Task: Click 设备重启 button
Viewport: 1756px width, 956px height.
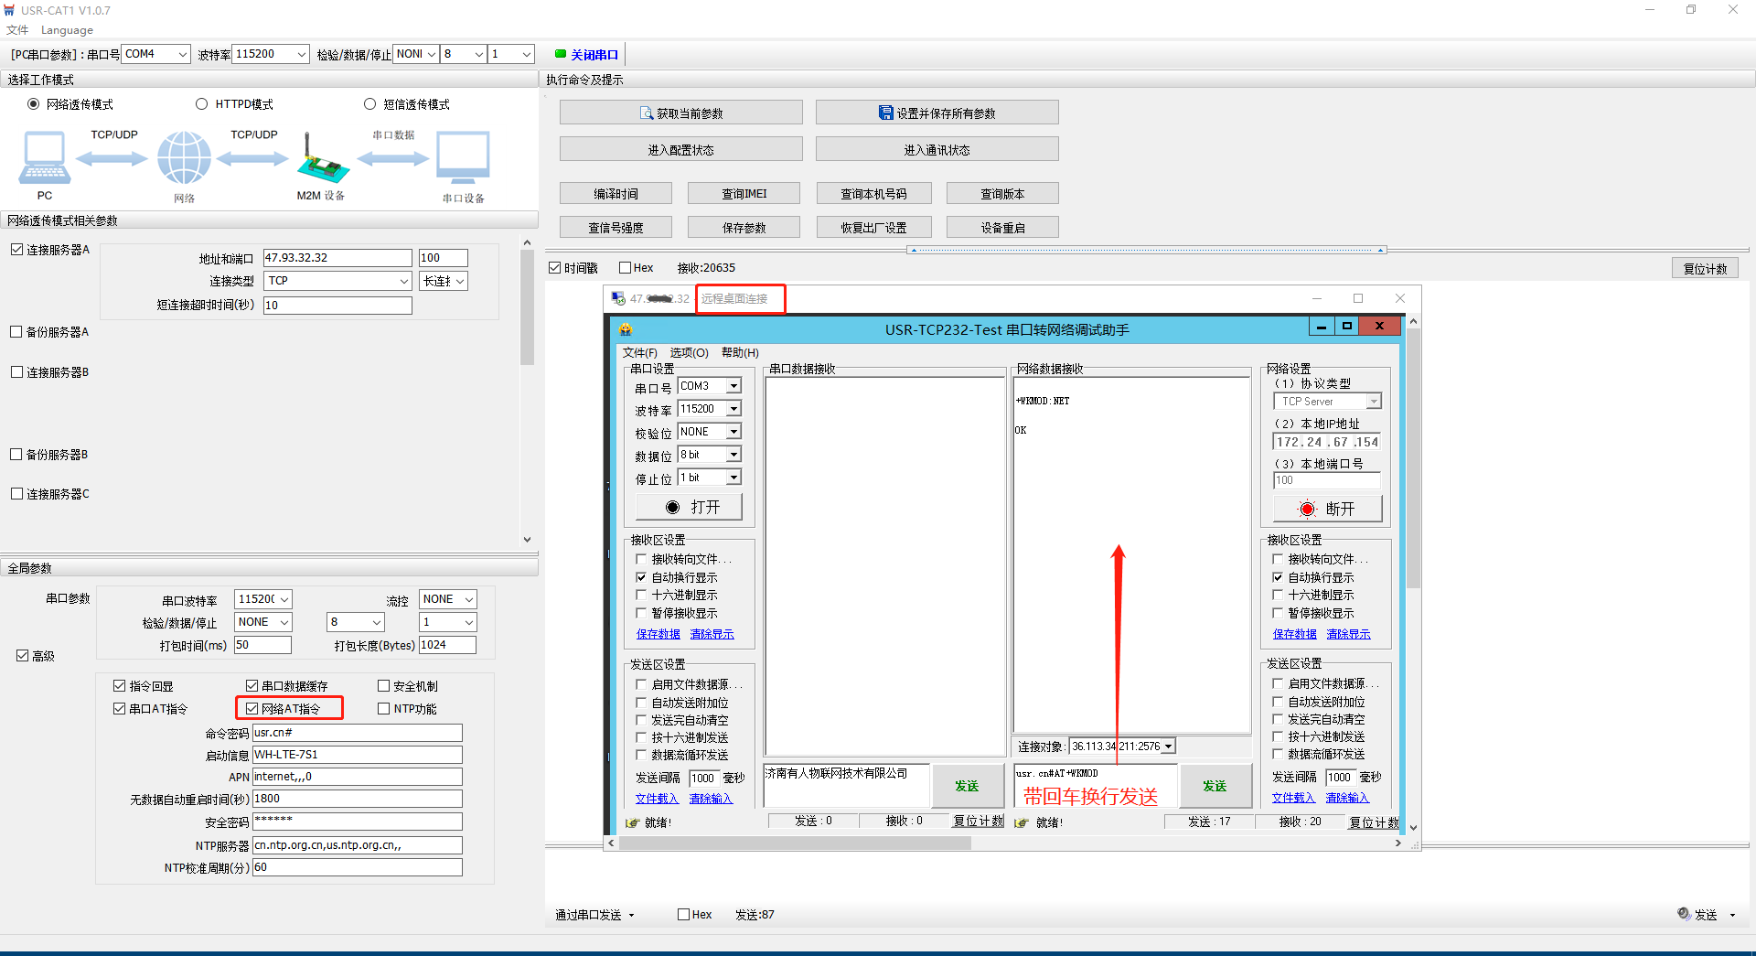Action: (x=1002, y=227)
